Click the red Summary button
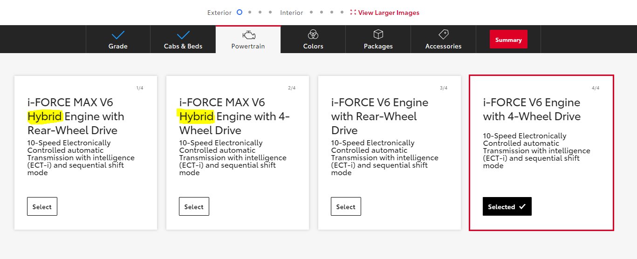 pos(508,40)
